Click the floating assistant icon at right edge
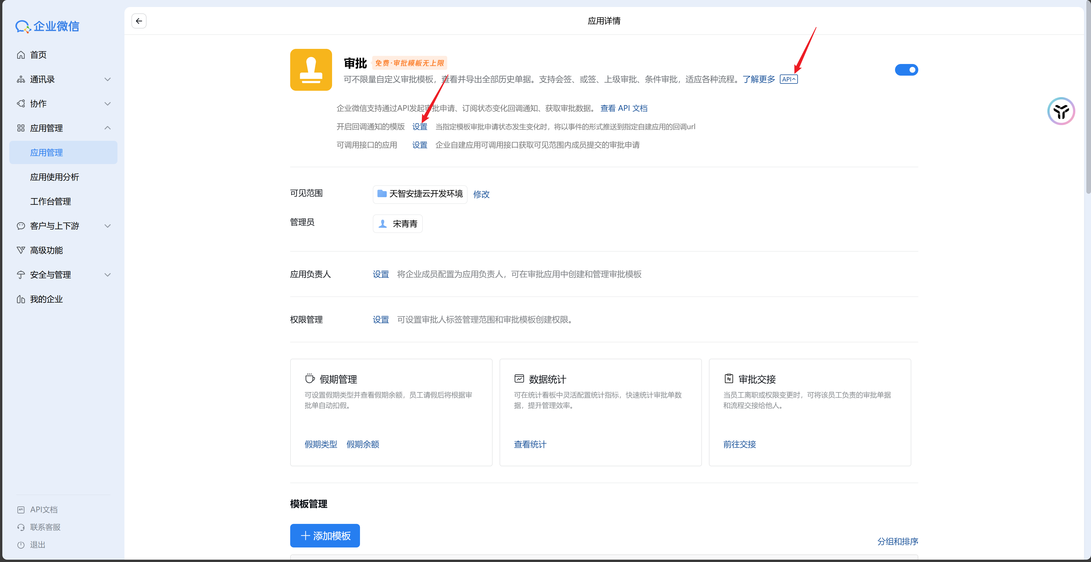The image size is (1091, 562). pyautogui.click(x=1061, y=111)
